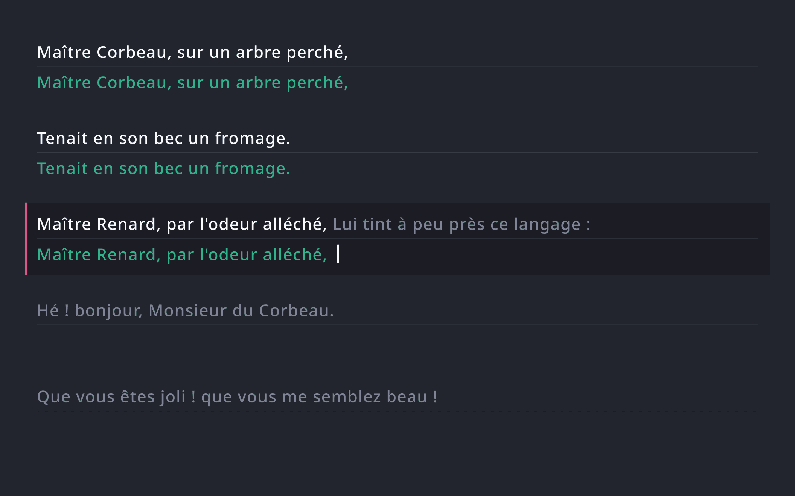Click the word "fromage." in the white line

(253, 138)
